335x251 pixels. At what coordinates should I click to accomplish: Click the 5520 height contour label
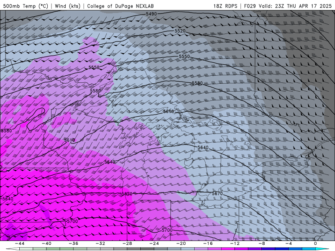(180, 31)
